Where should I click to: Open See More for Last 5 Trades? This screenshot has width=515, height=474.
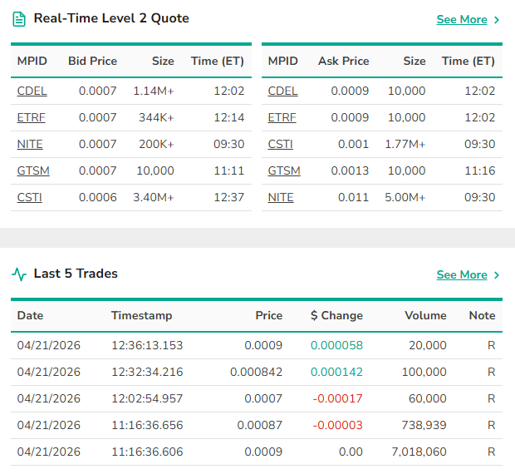point(462,274)
